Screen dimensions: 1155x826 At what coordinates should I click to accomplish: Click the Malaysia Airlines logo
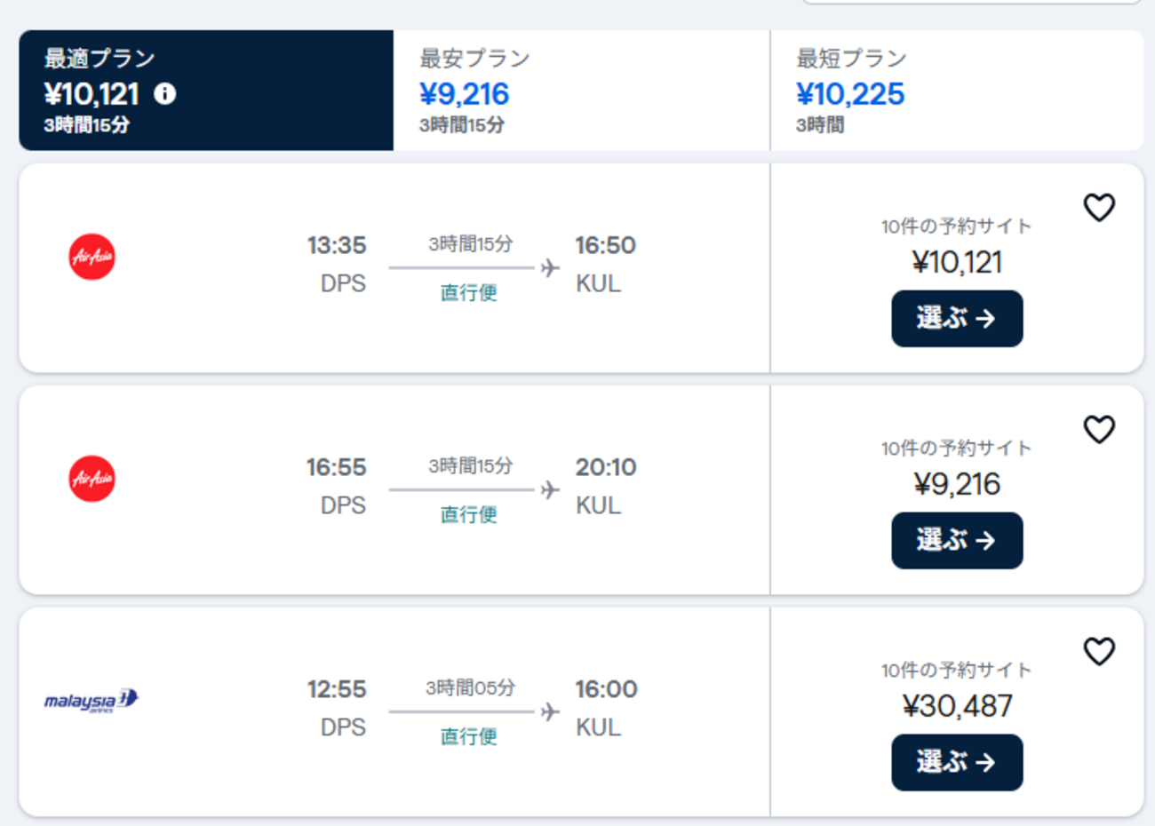tap(92, 701)
